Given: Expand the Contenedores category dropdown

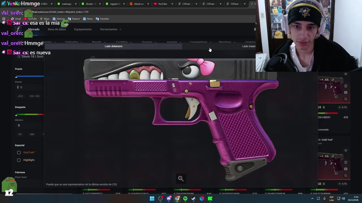Looking at the screenshot, I should point(201,42).
